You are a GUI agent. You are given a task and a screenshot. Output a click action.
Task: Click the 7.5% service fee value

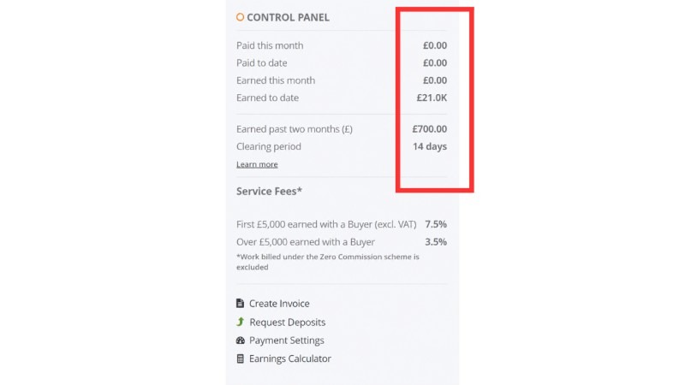coord(436,224)
